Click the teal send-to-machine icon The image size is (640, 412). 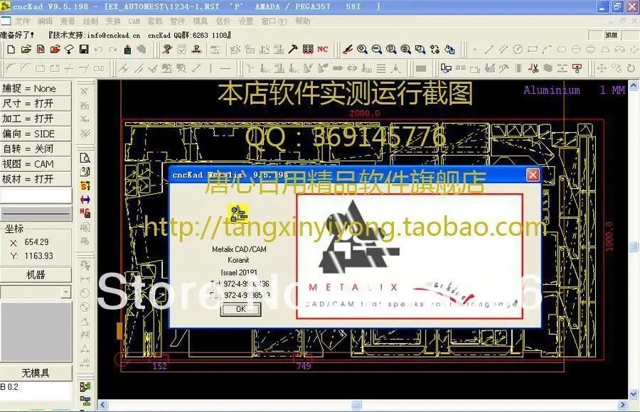(127, 49)
